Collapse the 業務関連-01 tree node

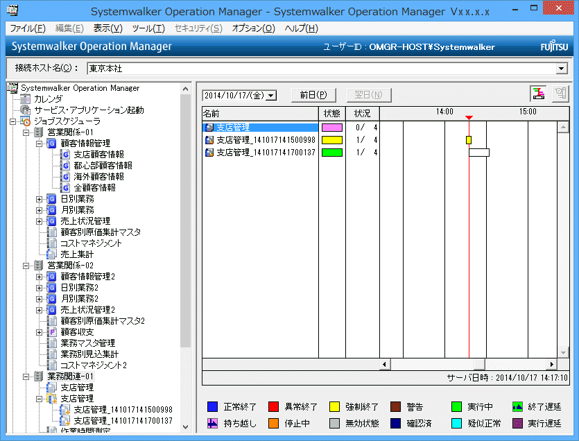click(26, 377)
